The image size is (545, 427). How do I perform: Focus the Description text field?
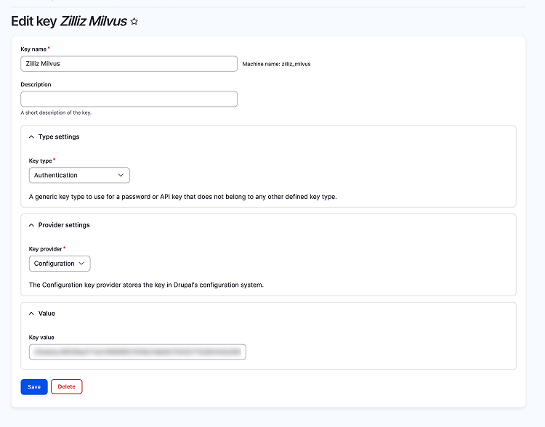click(129, 99)
